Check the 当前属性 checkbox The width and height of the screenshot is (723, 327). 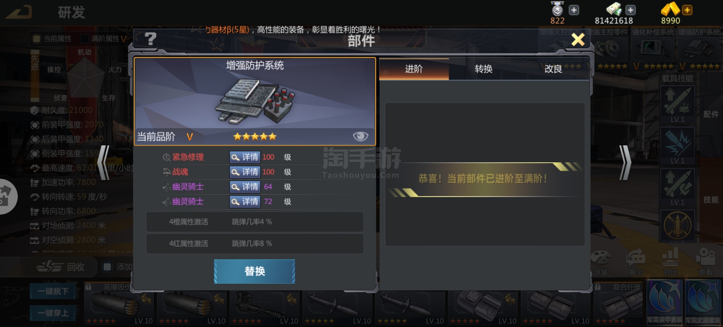click(x=37, y=39)
